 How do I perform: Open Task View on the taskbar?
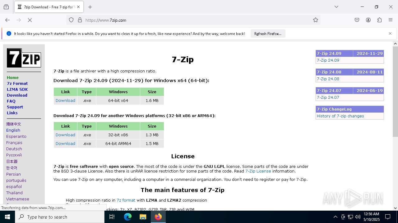[x=112, y=217]
